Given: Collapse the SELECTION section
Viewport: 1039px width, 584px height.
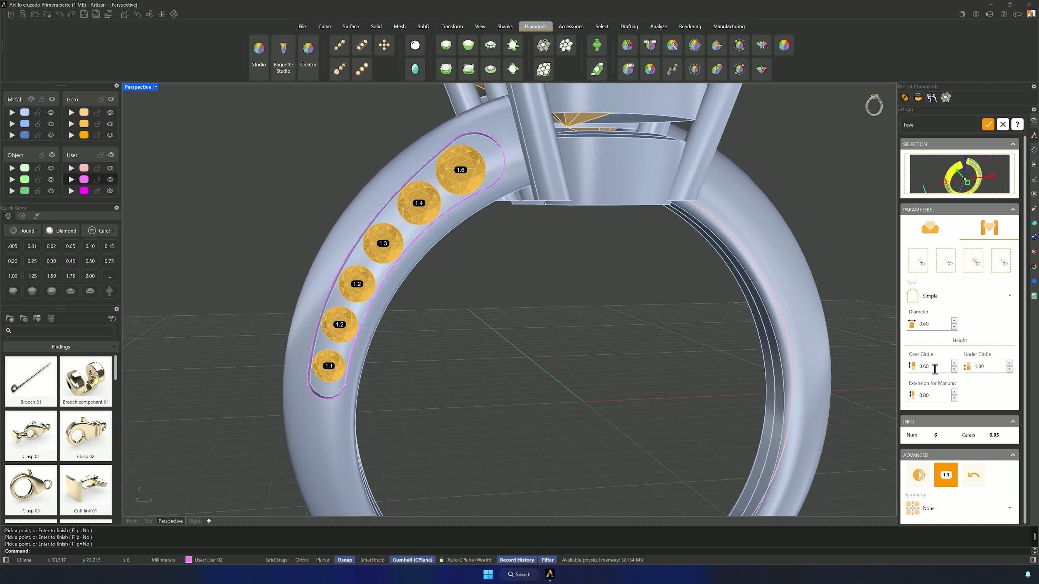Looking at the screenshot, I should click(x=1013, y=144).
